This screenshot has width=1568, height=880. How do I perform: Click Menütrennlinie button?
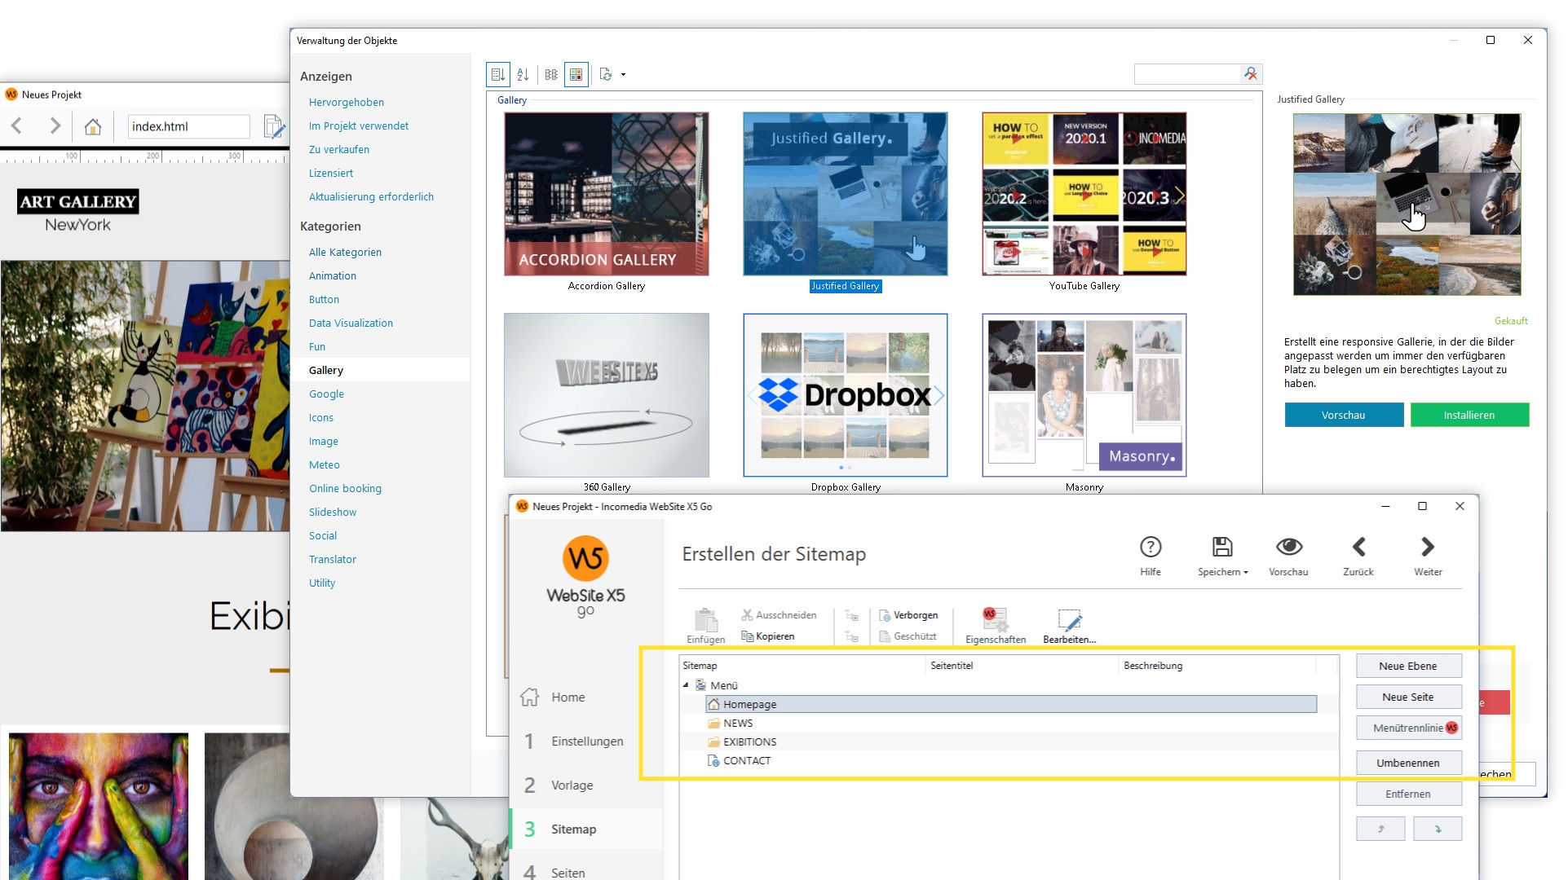[1408, 728]
